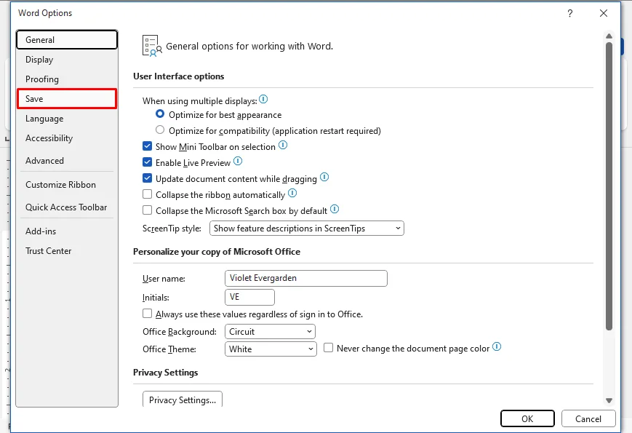Image resolution: width=632 pixels, height=433 pixels.
Task: Open the Office Background dropdown
Action: (270, 332)
